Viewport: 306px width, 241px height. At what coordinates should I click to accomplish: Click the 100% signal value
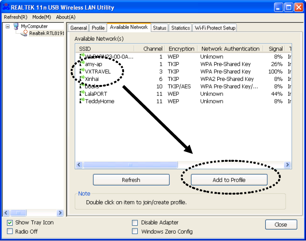click(x=275, y=71)
